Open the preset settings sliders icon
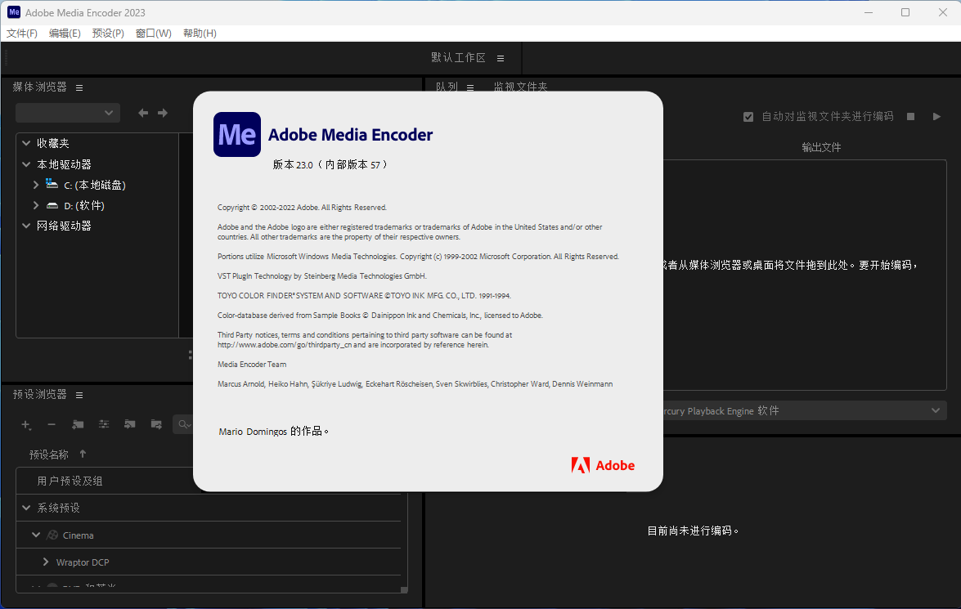961x609 pixels. click(104, 424)
